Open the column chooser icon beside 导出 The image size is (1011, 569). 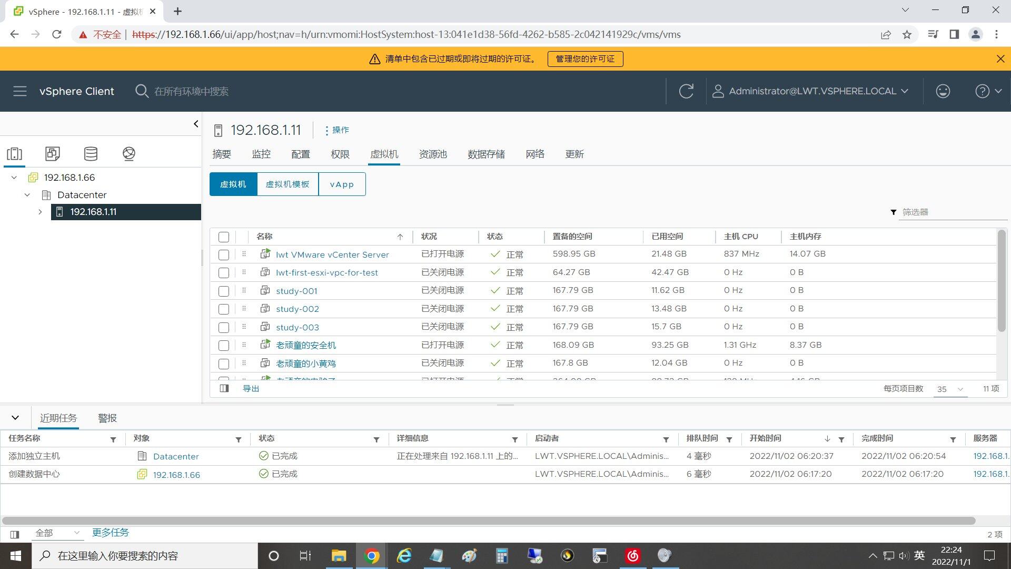tap(224, 388)
